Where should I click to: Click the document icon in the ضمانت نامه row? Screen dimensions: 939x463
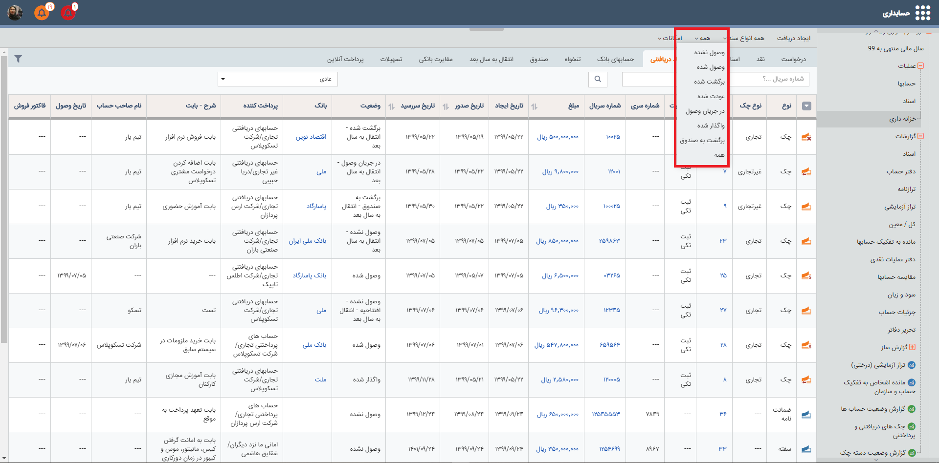click(806, 415)
